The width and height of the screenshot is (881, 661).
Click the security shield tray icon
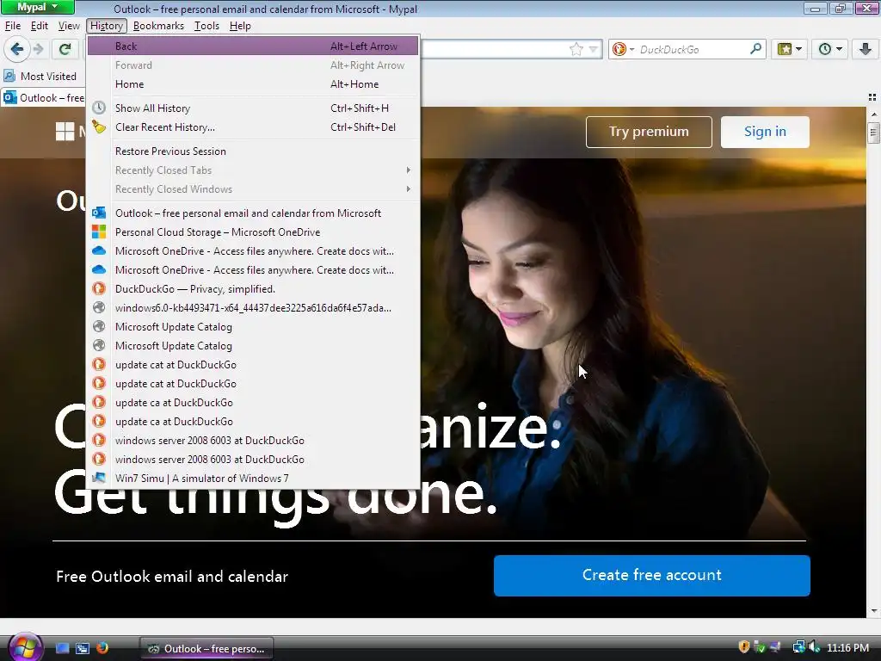[x=743, y=647]
